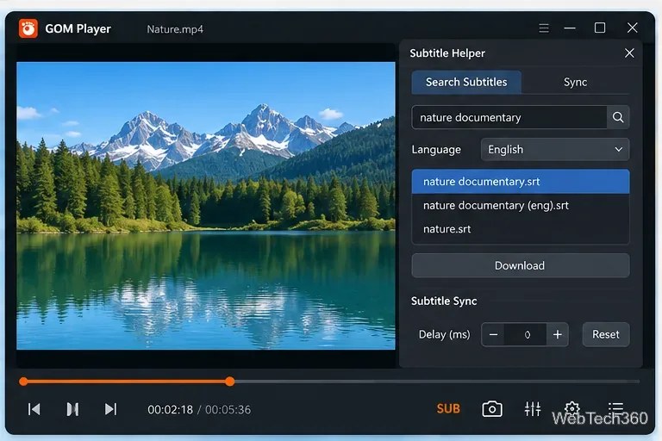Viewport: 662px width, 441px height.
Task: Click the subtitle search text field
Action: point(509,117)
